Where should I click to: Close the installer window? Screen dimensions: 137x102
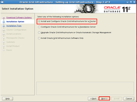tap(134, 2)
